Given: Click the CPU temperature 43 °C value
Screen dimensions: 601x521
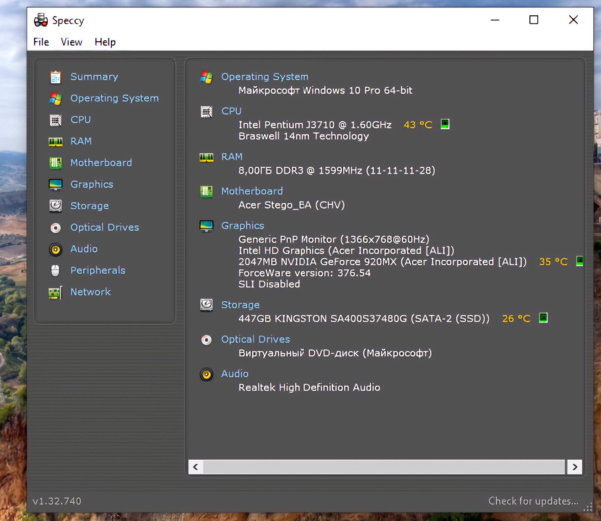Looking at the screenshot, I should (x=418, y=125).
